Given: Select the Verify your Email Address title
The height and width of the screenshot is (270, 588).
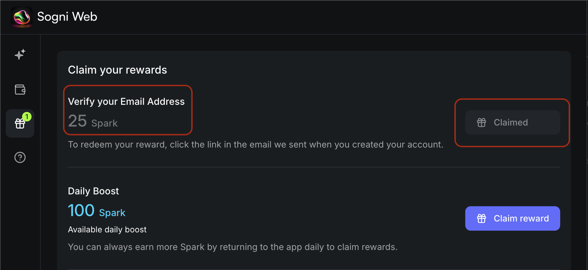Looking at the screenshot, I should click(x=126, y=101).
